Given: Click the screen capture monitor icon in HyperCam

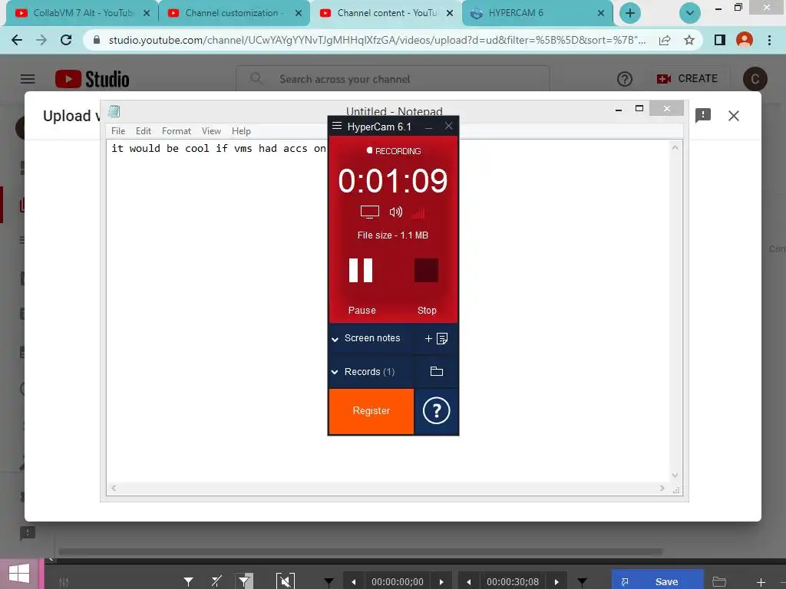Looking at the screenshot, I should 370,212.
